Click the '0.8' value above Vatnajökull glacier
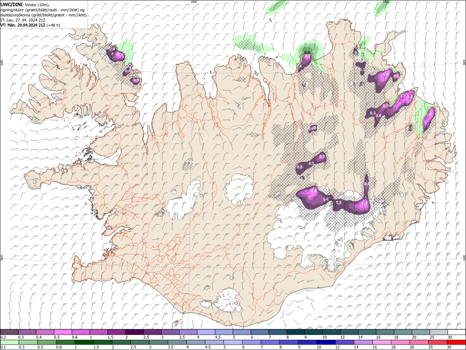Viewport: 466px width, 350px height. pos(314,190)
